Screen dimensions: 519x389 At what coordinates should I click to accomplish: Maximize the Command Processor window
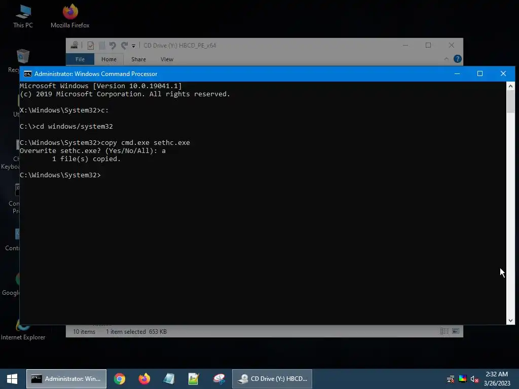(480, 73)
